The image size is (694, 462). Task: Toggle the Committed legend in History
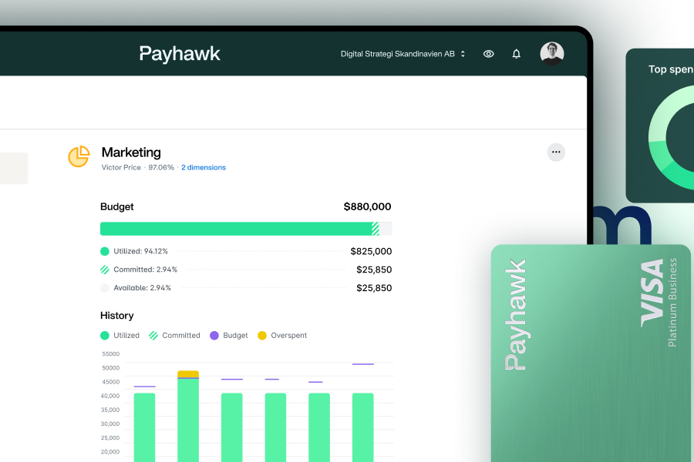[175, 336]
